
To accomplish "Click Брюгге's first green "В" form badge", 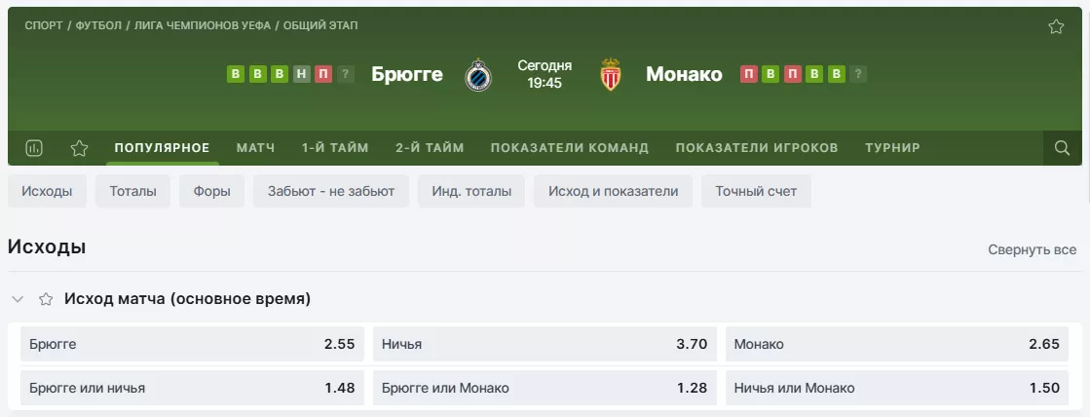I will pos(235,74).
